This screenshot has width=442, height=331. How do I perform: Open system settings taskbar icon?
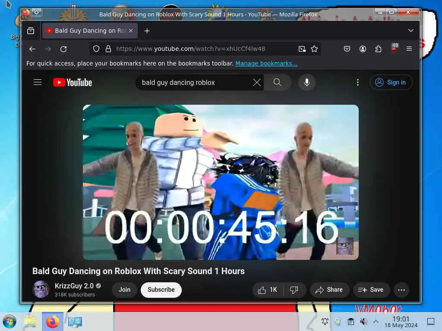coord(75,322)
